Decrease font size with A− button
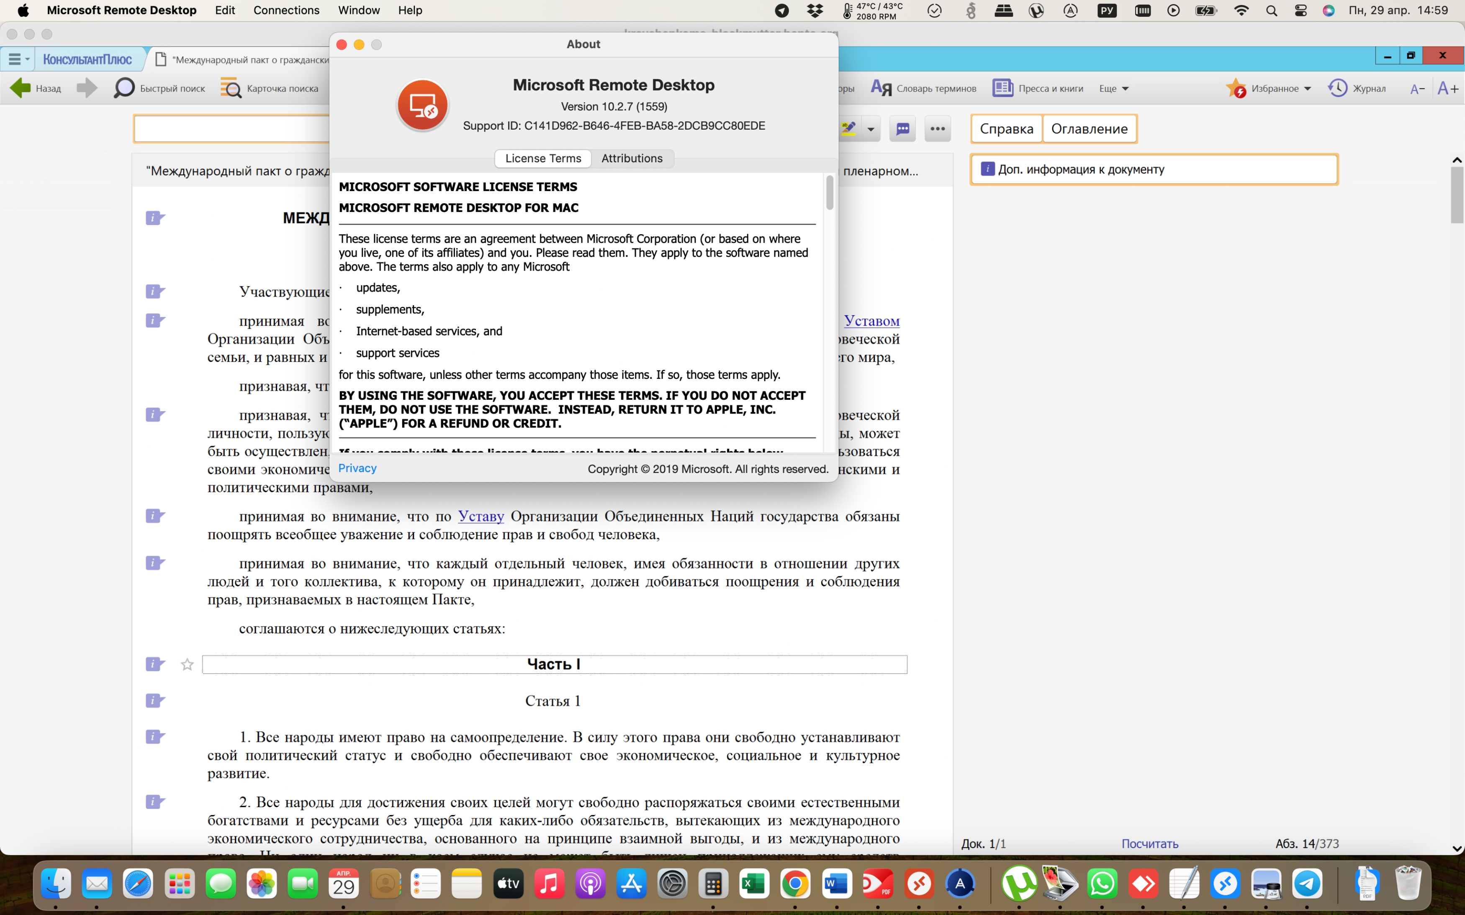 (x=1417, y=89)
